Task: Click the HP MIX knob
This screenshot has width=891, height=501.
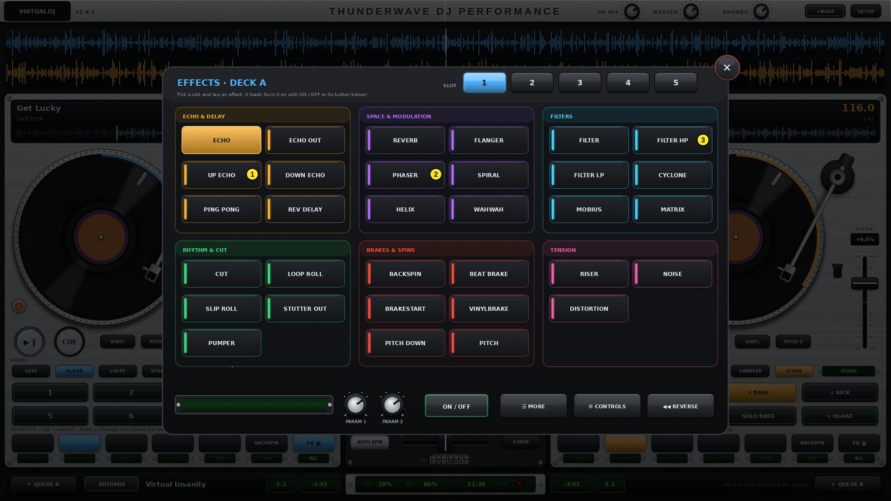Action: click(632, 11)
